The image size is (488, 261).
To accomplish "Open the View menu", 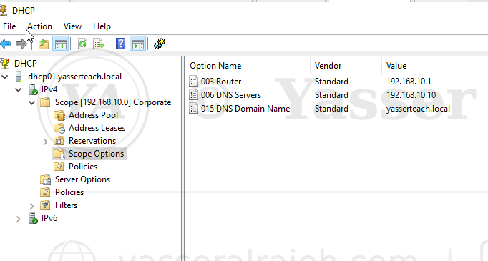I will [x=72, y=26].
